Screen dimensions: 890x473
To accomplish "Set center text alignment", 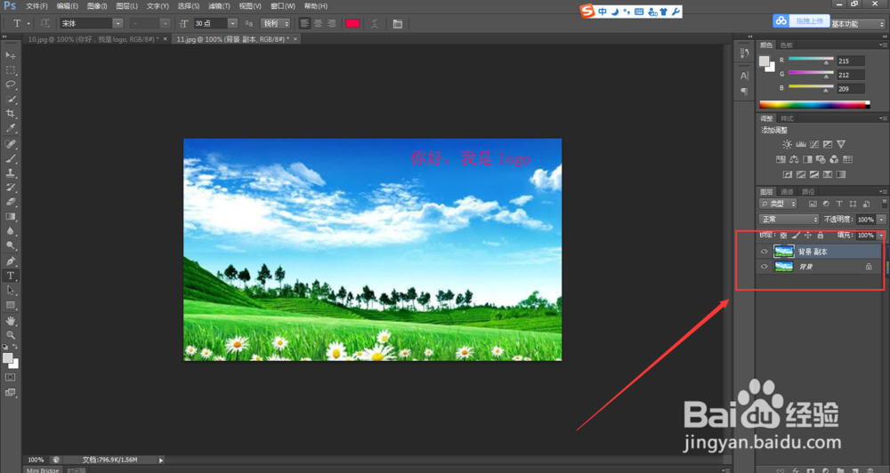I will (x=318, y=23).
